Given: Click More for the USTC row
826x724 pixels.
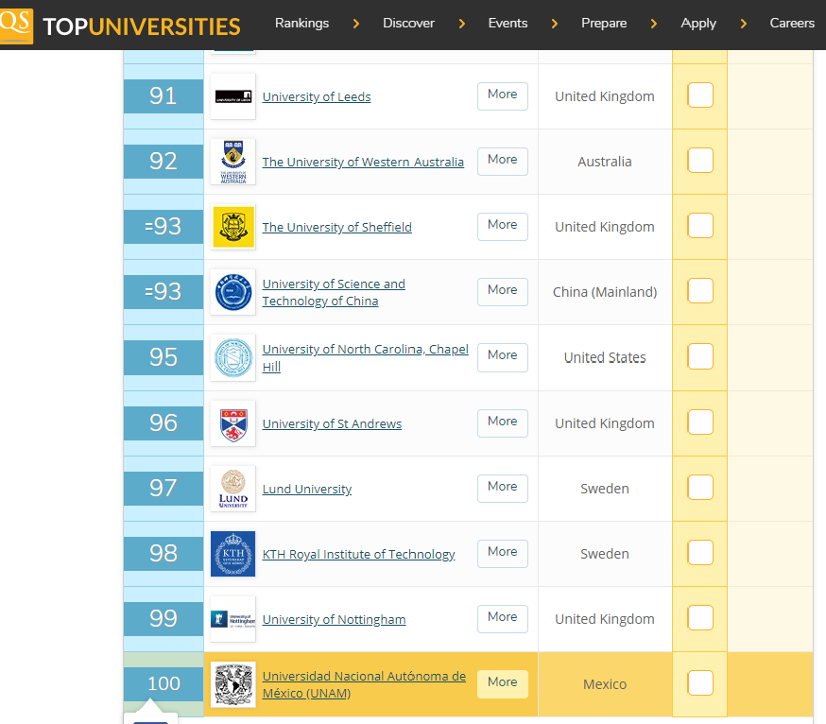Looking at the screenshot, I should click(x=503, y=292).
